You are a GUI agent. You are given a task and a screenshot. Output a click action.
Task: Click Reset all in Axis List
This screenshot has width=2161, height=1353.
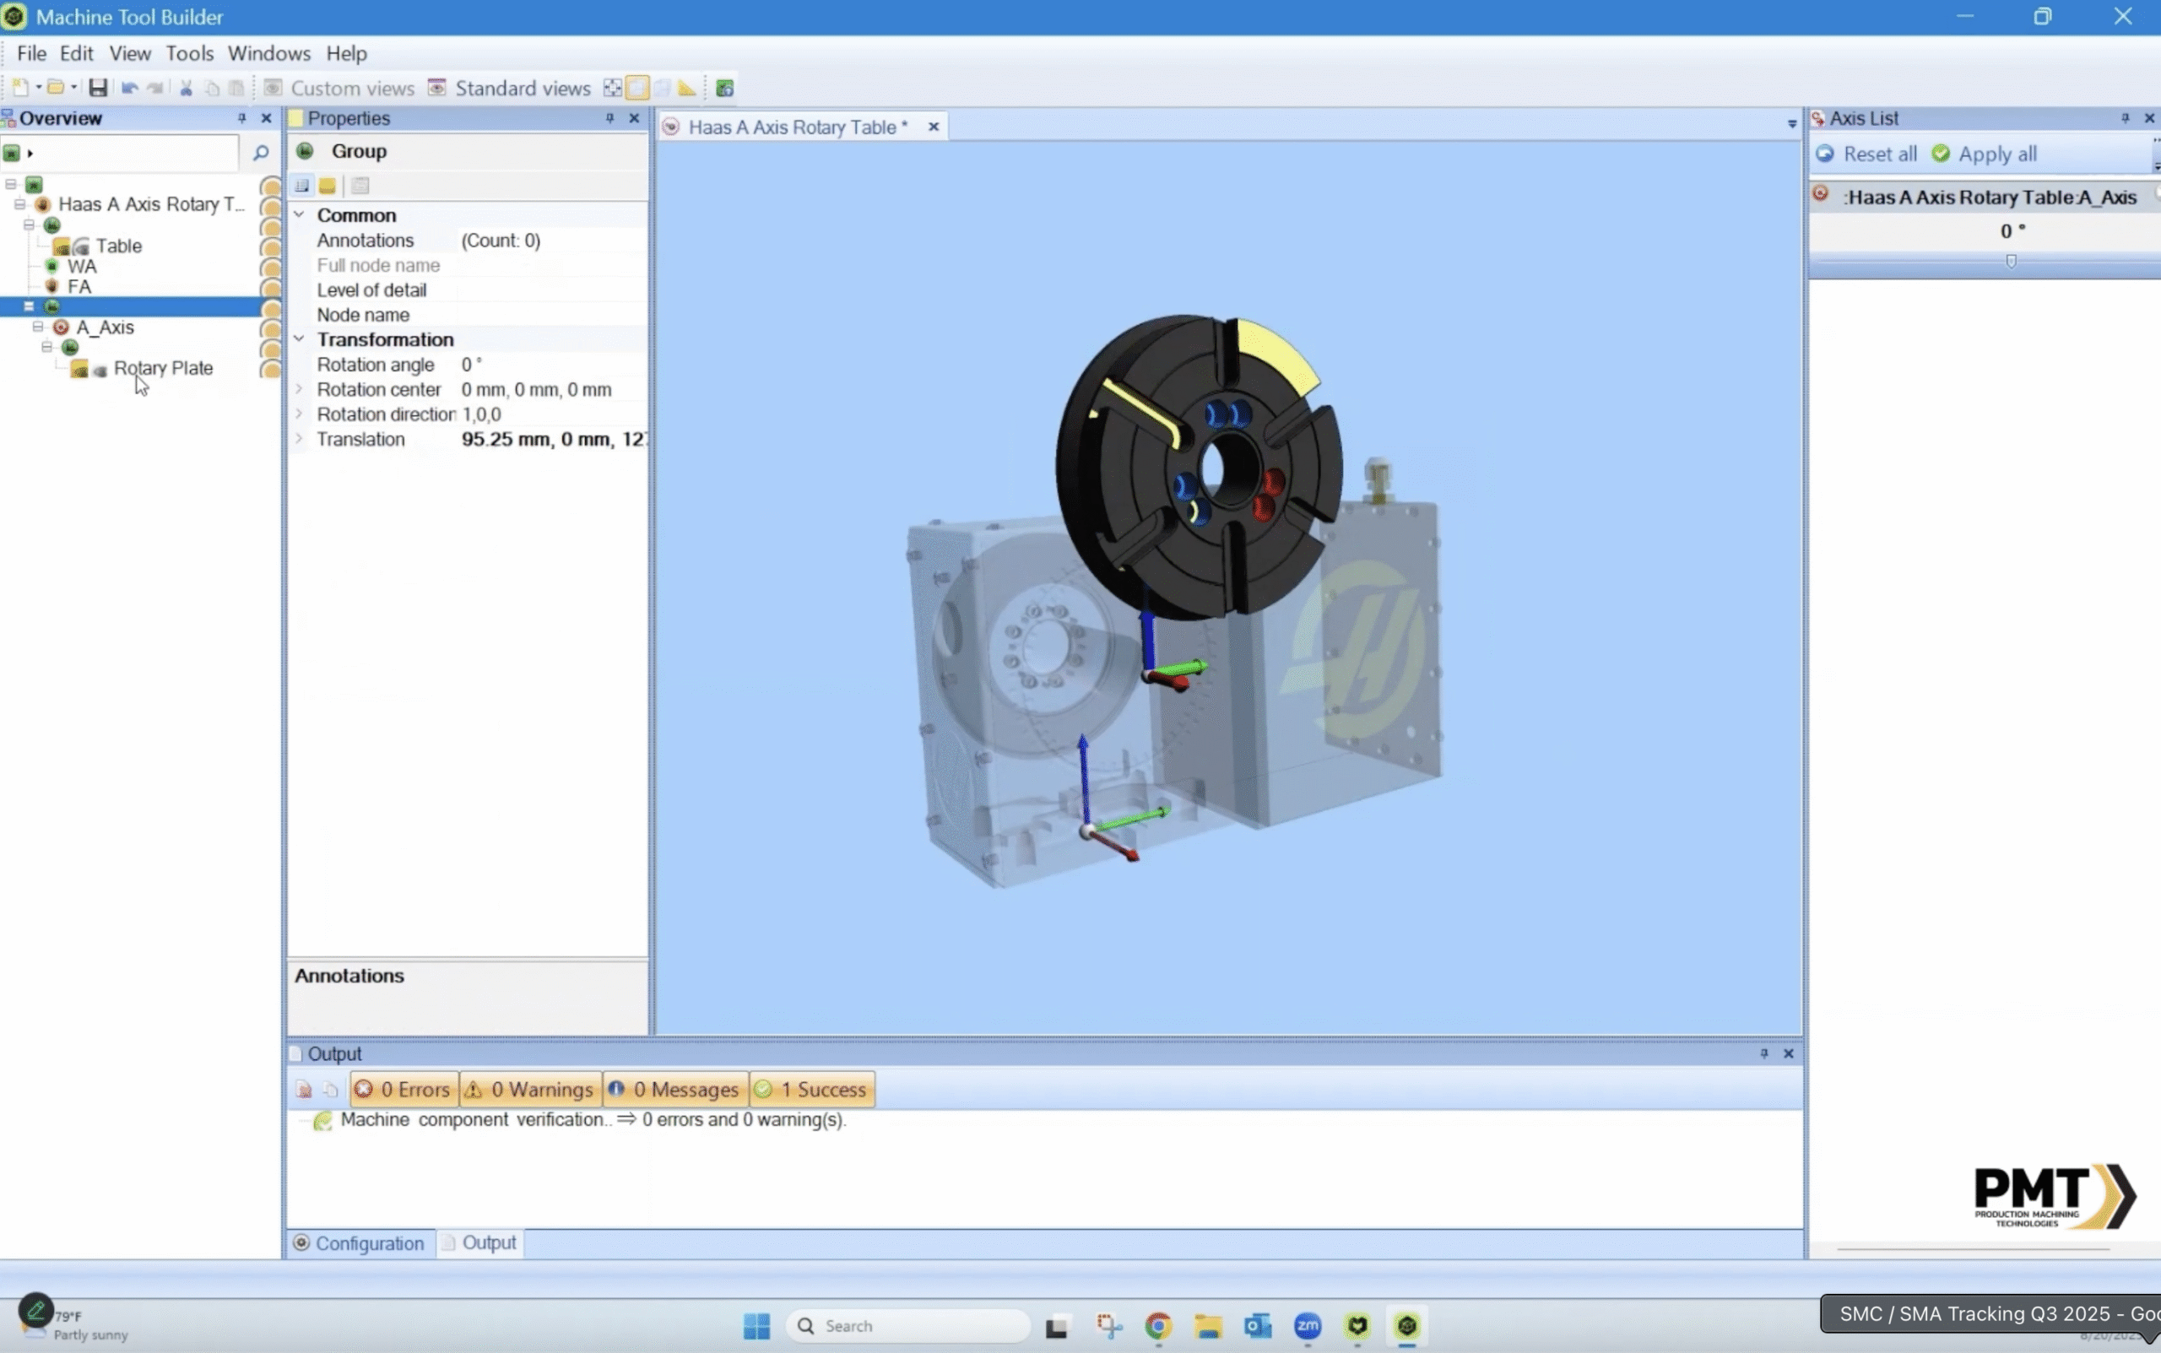pos(1866,154)
